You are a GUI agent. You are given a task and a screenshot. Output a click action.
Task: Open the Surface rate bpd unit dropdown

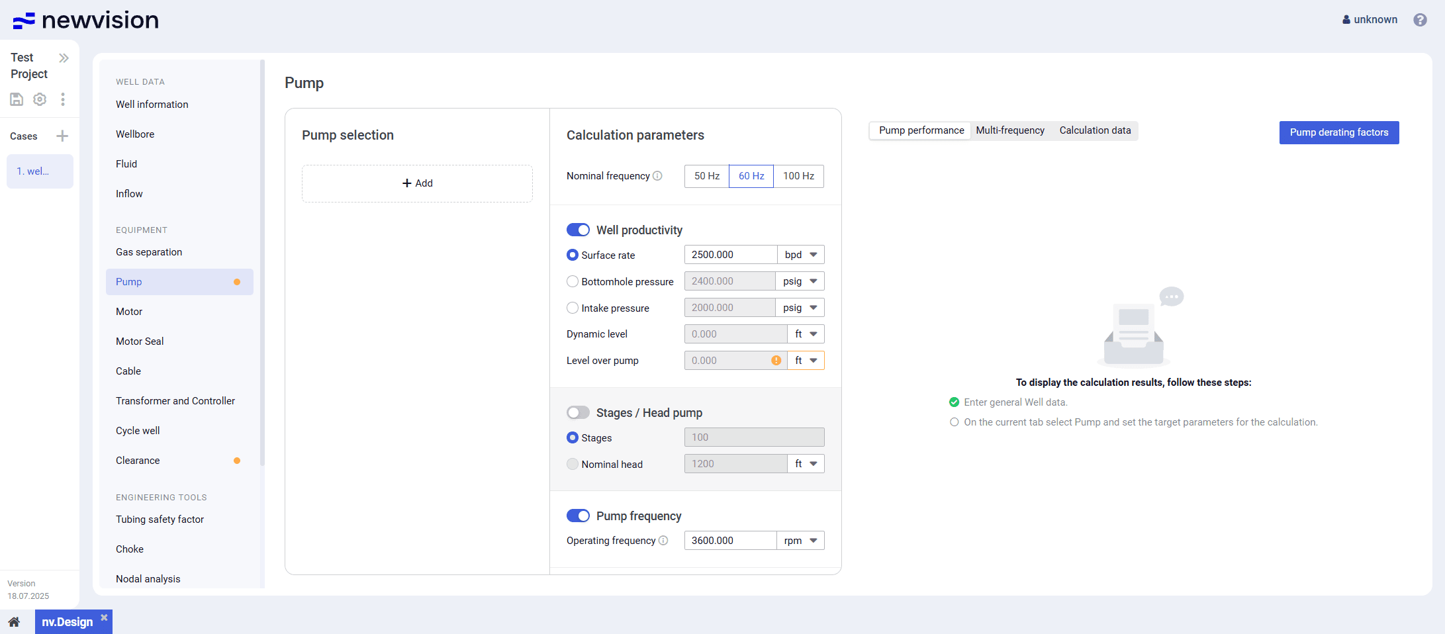pos(801,255)
